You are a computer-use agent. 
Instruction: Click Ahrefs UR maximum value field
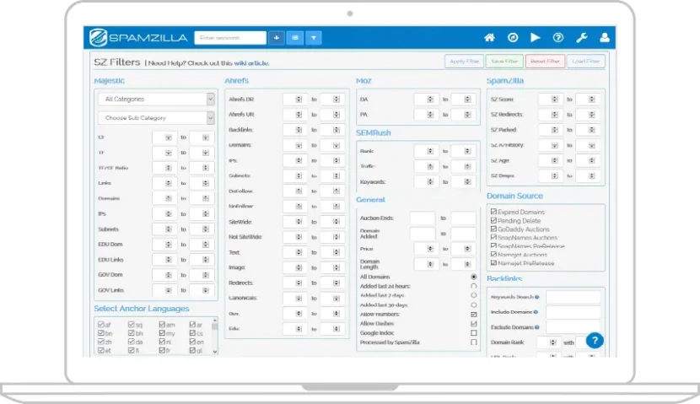point(332,114)
